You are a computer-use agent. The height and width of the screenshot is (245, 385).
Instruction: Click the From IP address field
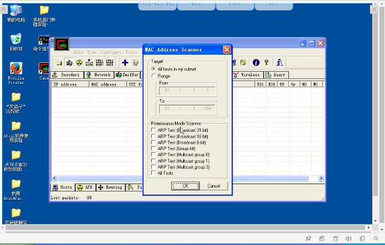[187, 90]
